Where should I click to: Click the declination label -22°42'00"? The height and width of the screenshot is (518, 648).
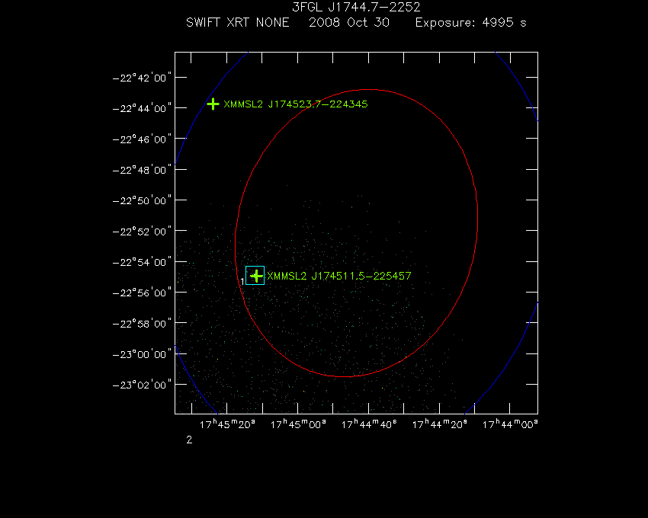pyautogui.click(x=142, y=78)
